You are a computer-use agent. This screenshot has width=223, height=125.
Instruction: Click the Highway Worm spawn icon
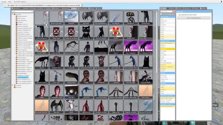pos(71,77)
